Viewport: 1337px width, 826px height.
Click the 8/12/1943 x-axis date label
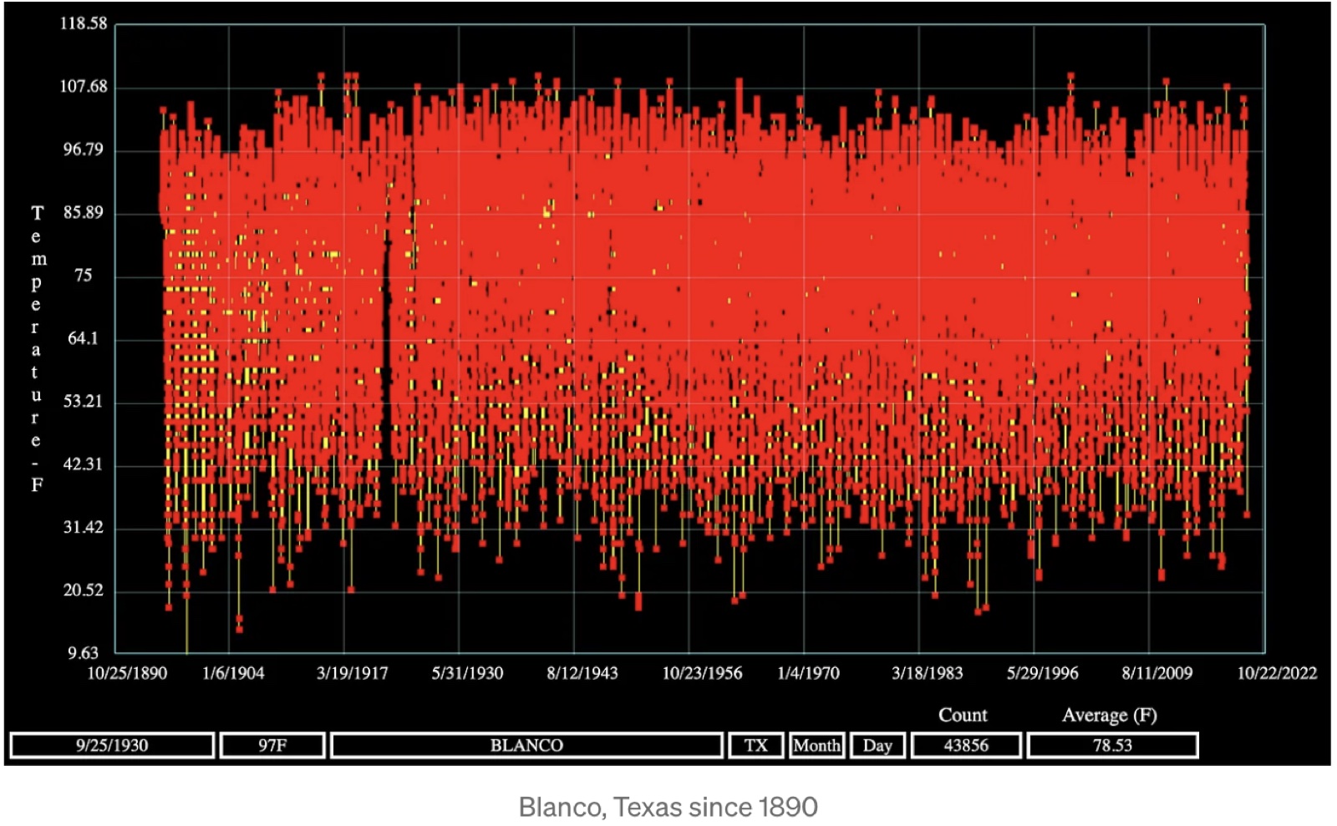pos(582,673)
